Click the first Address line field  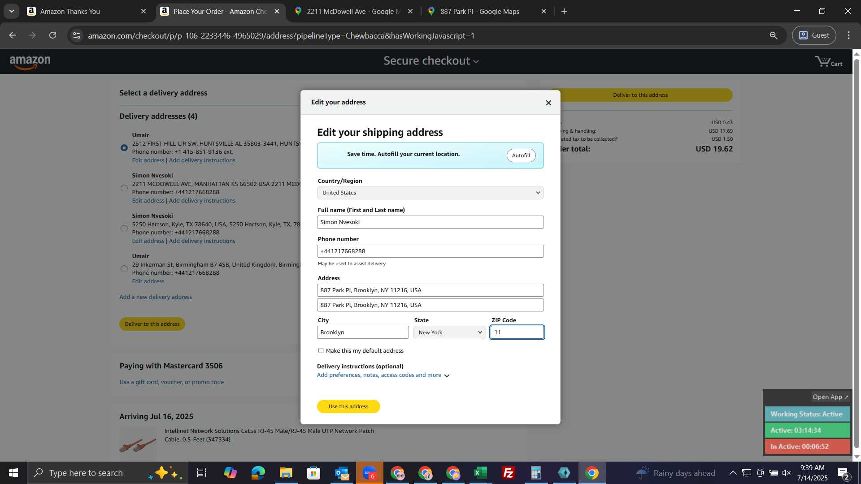tap(430, 290)
